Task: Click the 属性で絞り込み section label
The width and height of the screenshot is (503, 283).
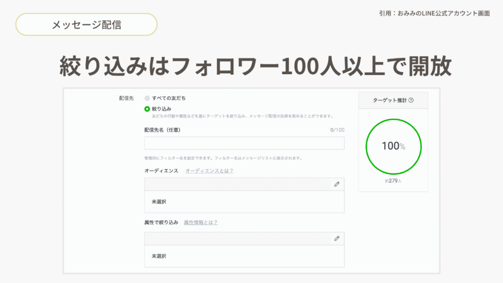Action: click(x=161, y=223)
